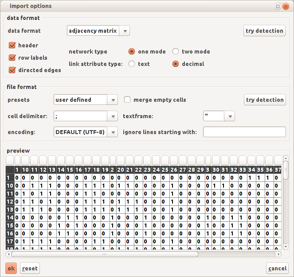Viewport: 294px width, 277px height.
Task: Select the two mode network type
Action: tap(176, 51)
